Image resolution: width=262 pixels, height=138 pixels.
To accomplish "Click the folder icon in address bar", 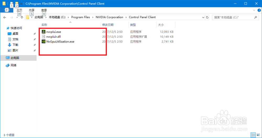I will [x=28, y=17].
